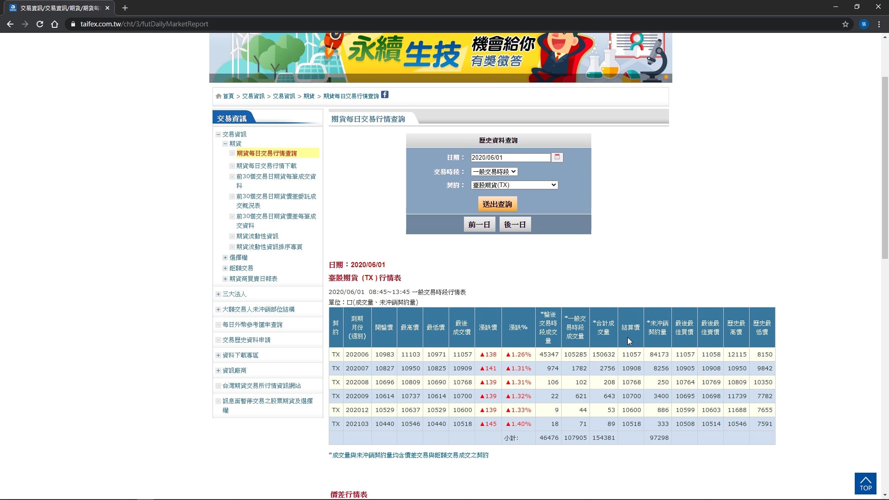The image size is (889, 500).
Task: Select 期貨每日交易行情下載 in the sidebar
Action: pyautogui.click(x=266, y=166)
